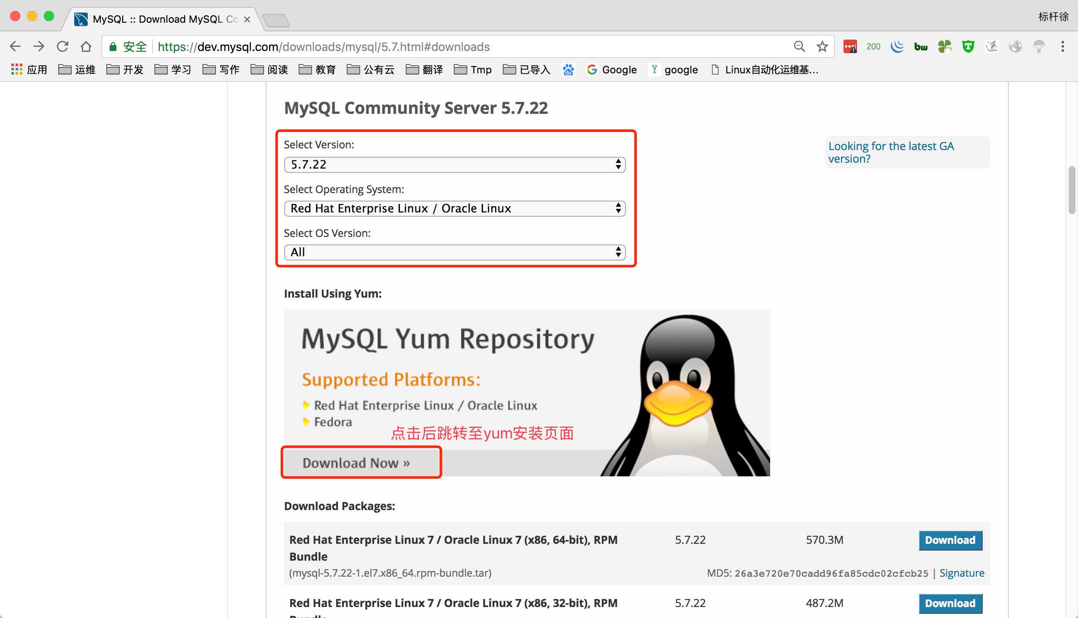Open the 阅读 bookmark folder
The width and height of the screenshot is (1078, 618).
[269, 70]
